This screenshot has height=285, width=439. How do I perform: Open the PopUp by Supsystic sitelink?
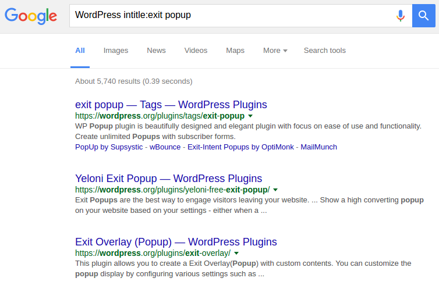[x=109, y=147]
